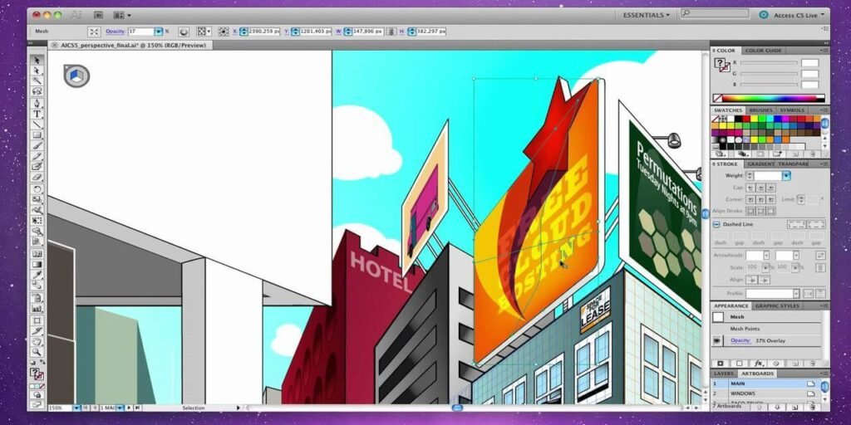Screen dimensions: 851x425
Task: Select the Magic Wand tool
Action: 37,81
